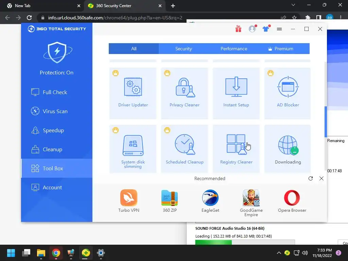348x261 pixels.
Task: Open the taskbar clock and date
Action: (x=322, y=253)
